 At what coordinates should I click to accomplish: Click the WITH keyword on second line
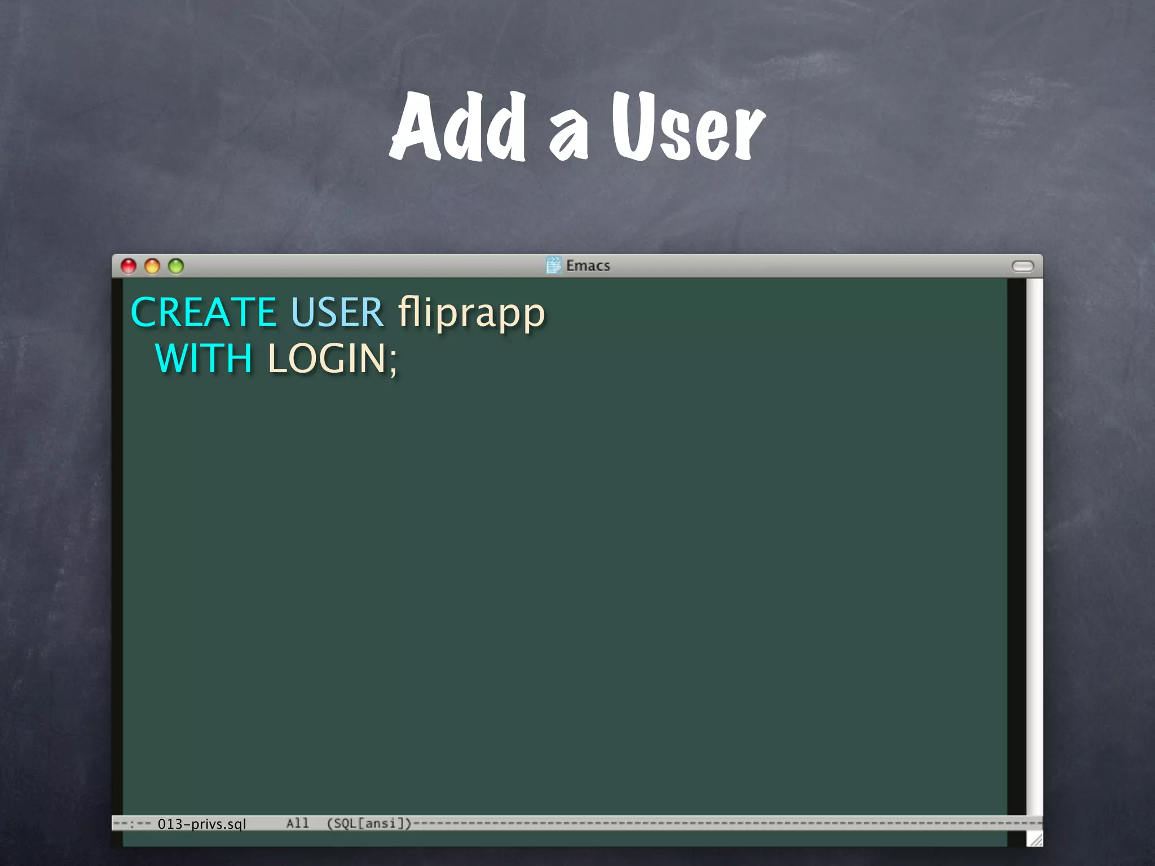click(x=204, y=359)
